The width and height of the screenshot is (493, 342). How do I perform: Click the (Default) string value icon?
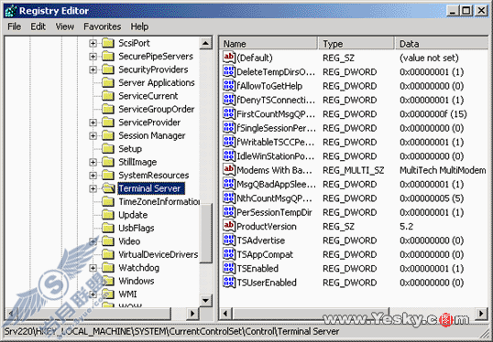(229, 57)
